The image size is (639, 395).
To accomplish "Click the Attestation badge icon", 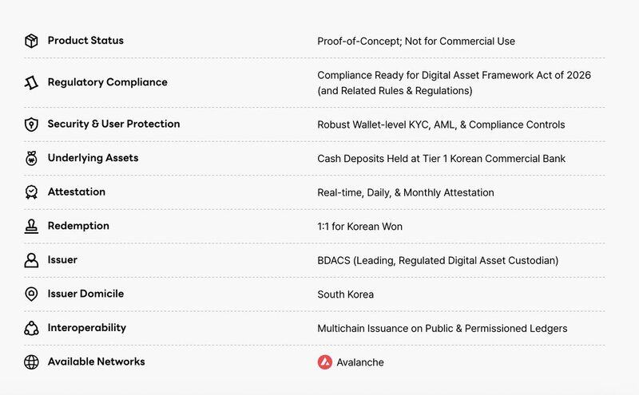I will [31, 192].
